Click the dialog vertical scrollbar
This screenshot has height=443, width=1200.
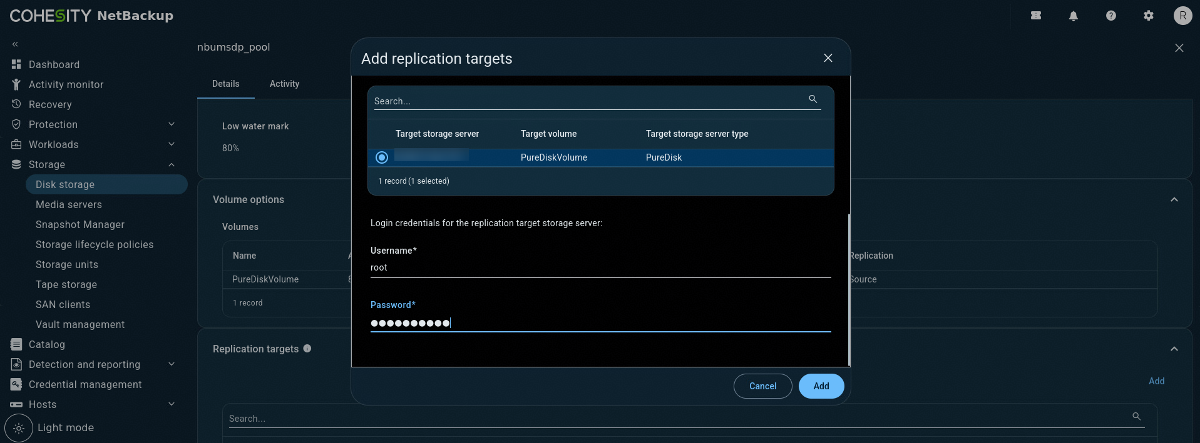click(849, 289)
